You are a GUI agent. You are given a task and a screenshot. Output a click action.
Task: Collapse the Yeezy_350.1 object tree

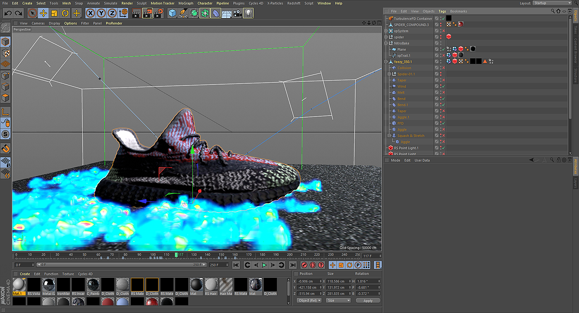[386, 62]
